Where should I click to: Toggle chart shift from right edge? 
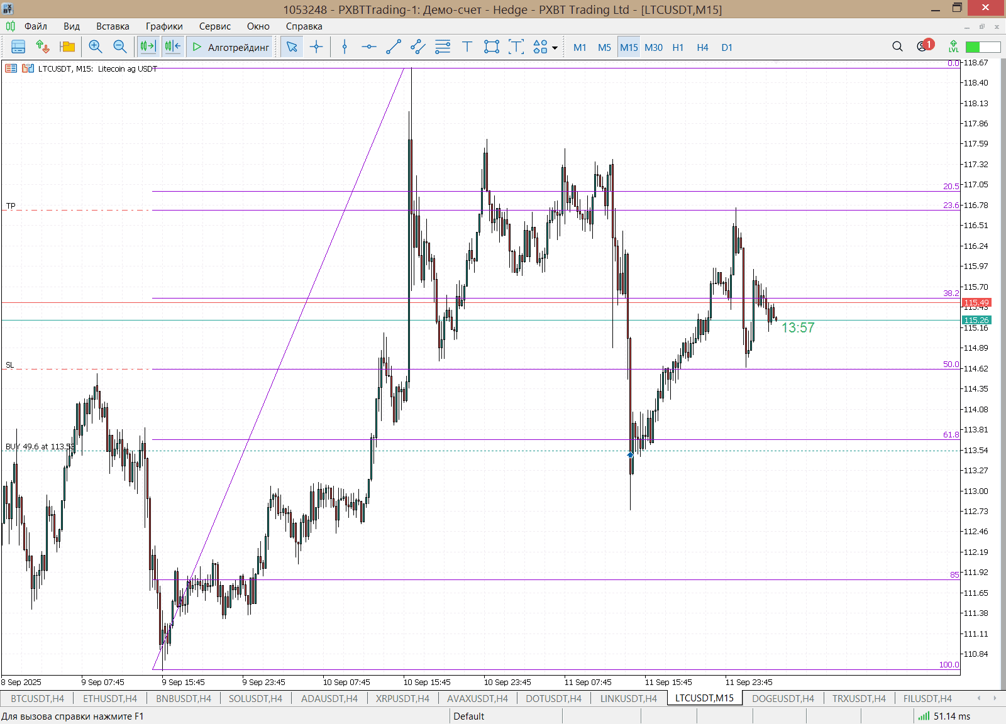(x=172, y=47)
